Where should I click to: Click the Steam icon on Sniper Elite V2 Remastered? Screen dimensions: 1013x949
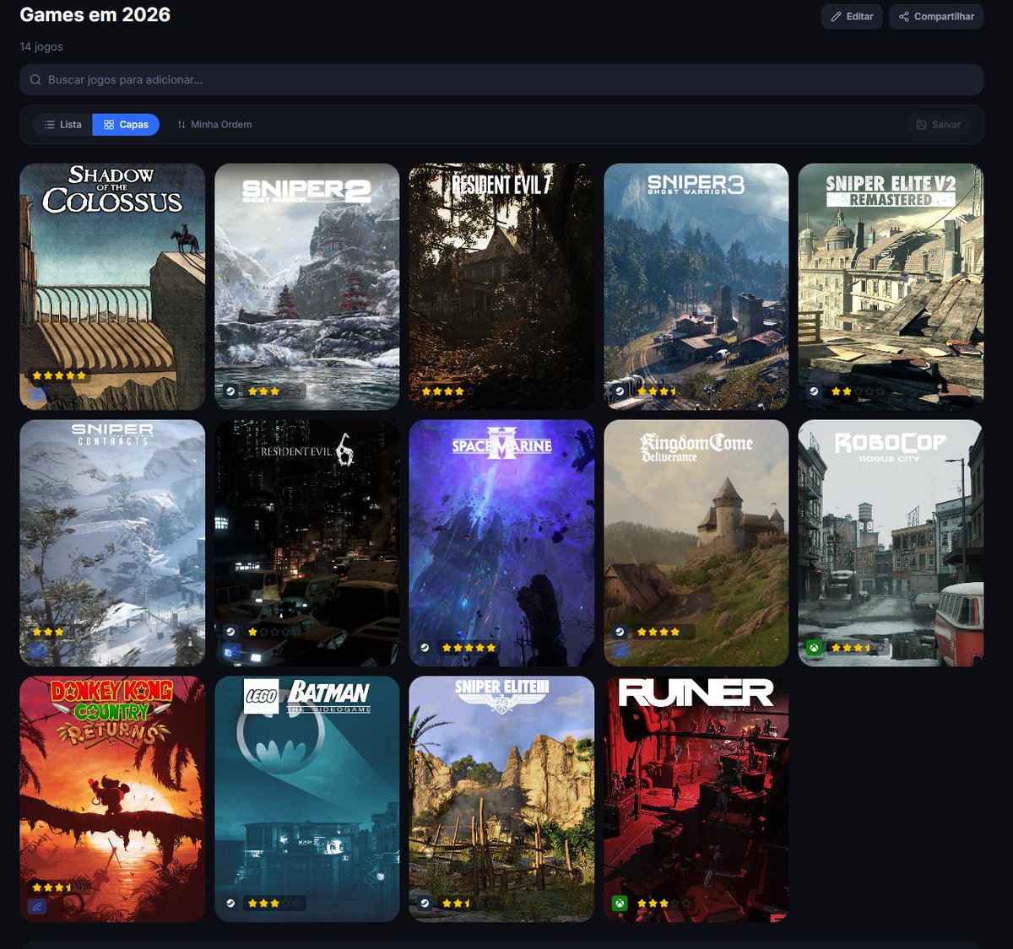(814, 391)
